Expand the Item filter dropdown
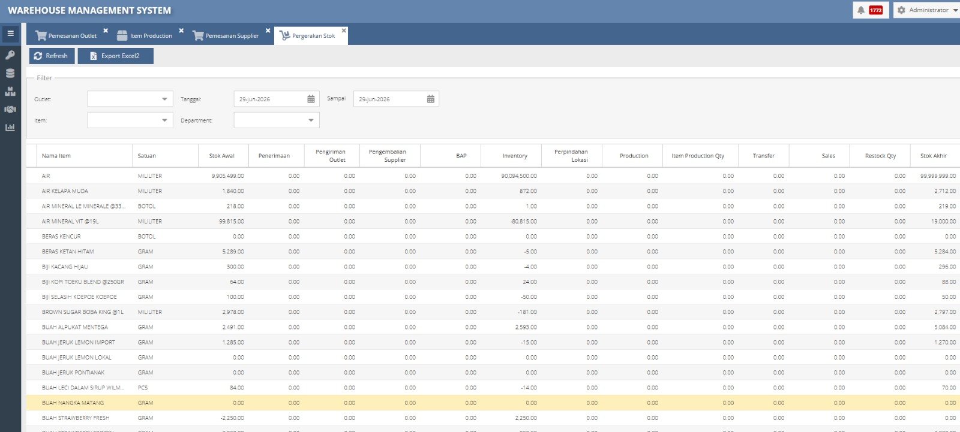 point(164,120)
